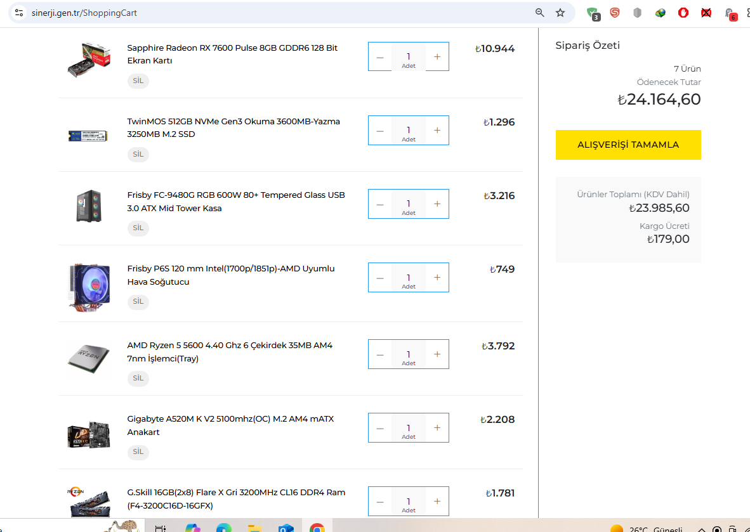
Task: Open the Sapphire Radeon RX 7600 Pulse link
Action: (x=232, y=54)
